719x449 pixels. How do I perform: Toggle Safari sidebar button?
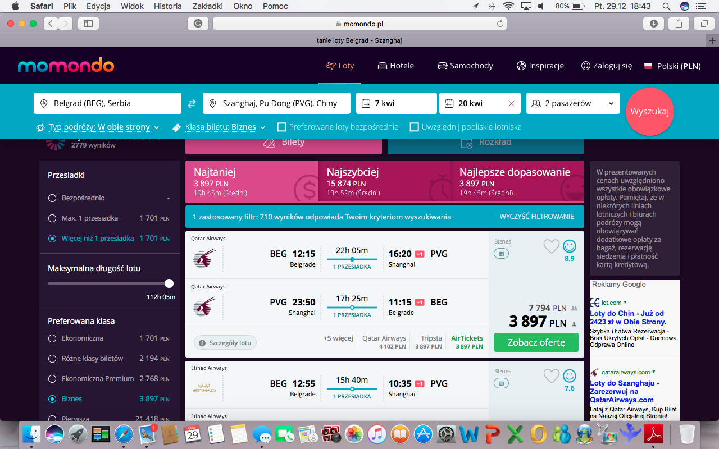click(88, 24)
